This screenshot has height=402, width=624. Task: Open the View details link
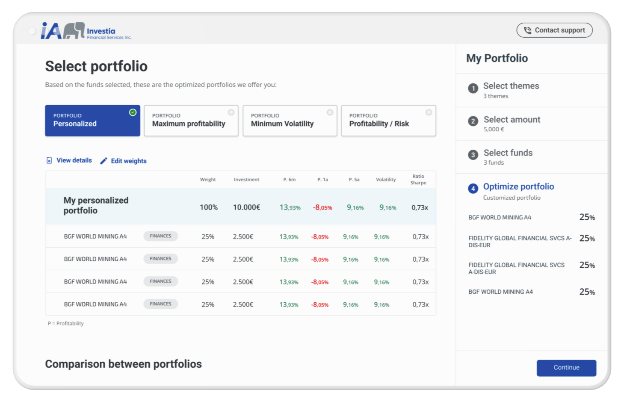74,160
